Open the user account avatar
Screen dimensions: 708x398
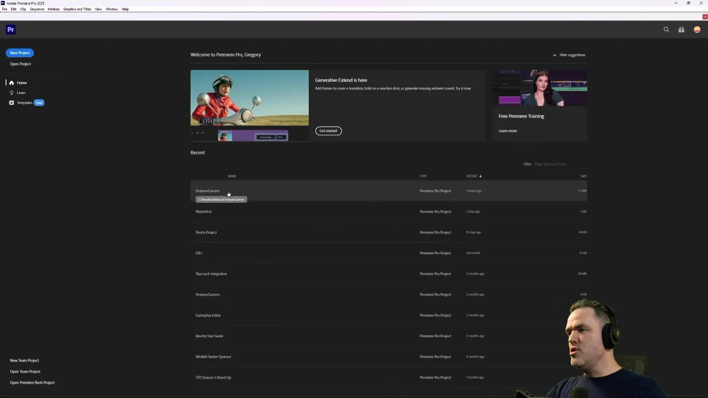[x=697, y=30]
